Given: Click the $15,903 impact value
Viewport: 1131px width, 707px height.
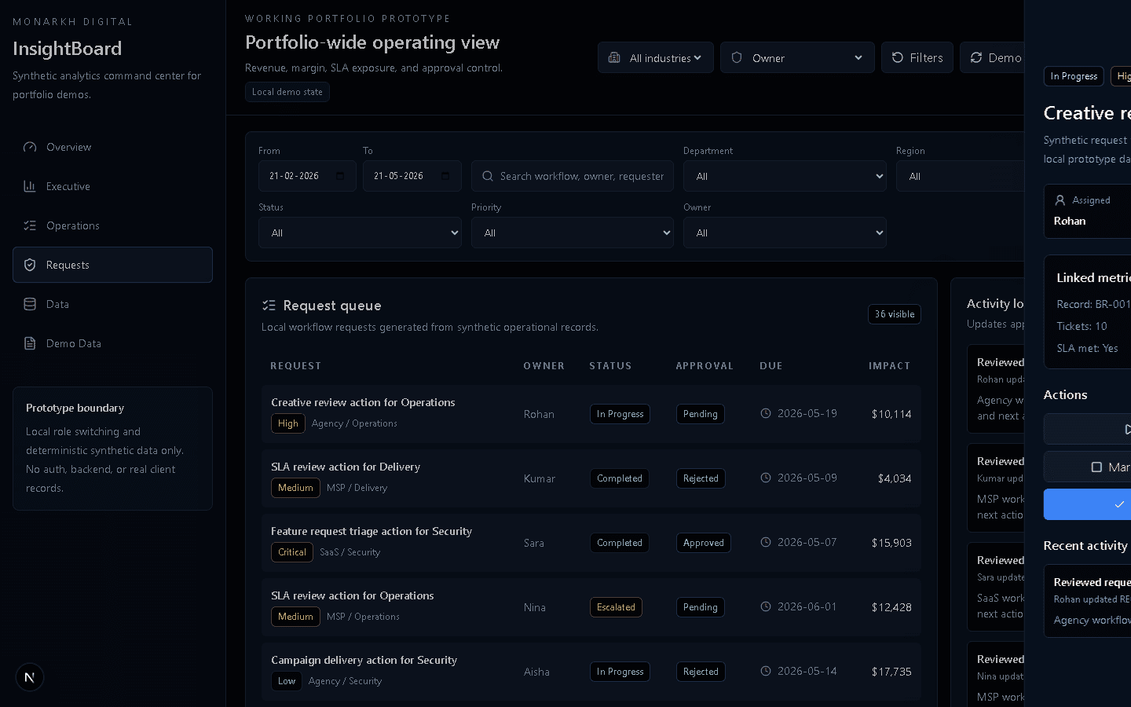Looking at the screenshot, I should [891, 543].
